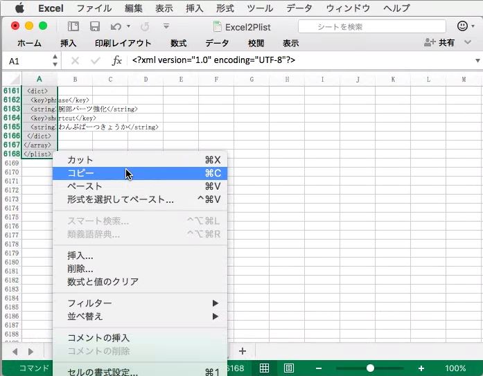This screenshot has width=483, height=376.
Task: Expand the フィルター submenu
Action: tap(140, 303)
